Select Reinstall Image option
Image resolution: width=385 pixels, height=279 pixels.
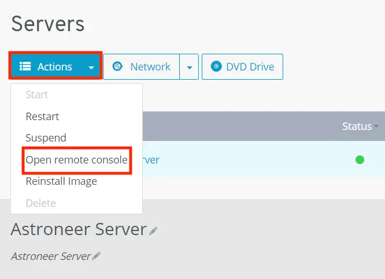[61, 181]
